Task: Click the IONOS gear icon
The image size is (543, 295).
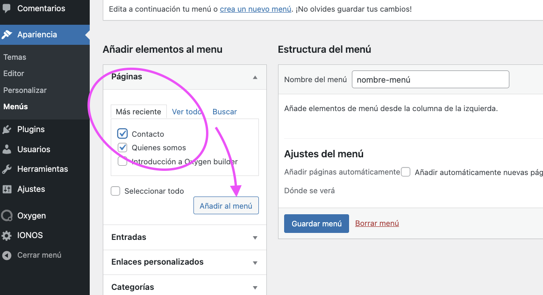Action: coord(7,235)
